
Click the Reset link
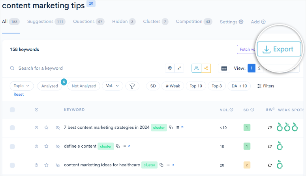(19, 94)
